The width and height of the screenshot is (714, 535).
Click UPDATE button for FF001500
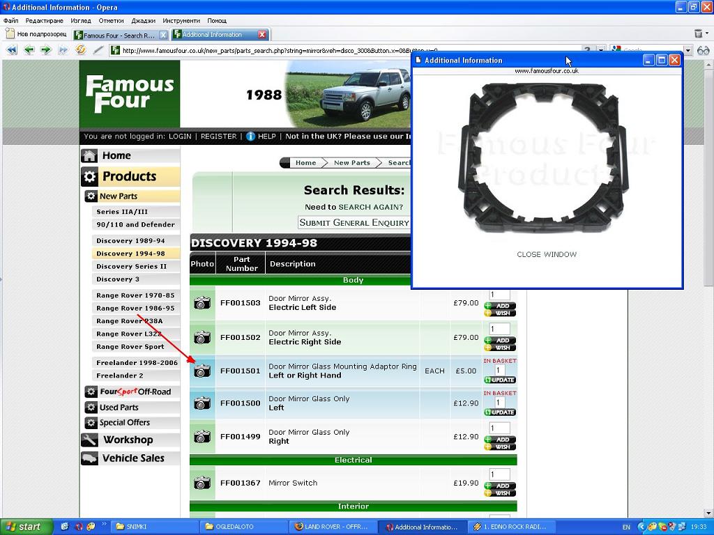[x=500, y=412]
